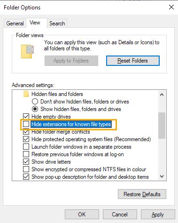Uncheck Hide empty drives checkbox
The image size is (178, 223).
pyautogui.click(x=26, y=117)
